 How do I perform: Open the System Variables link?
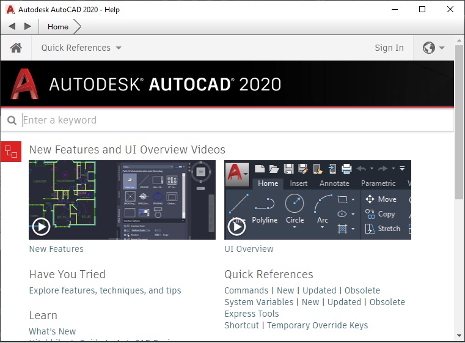[259, 302]
